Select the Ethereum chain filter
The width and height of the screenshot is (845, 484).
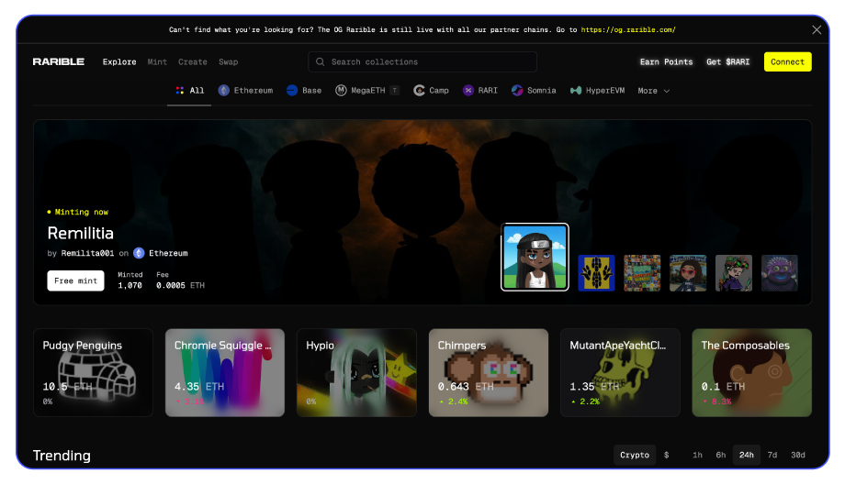tap(245, 91)
